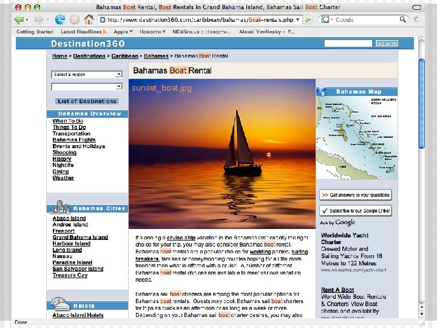
Task: Open the Bahamas Flights link
Action: 74,140
